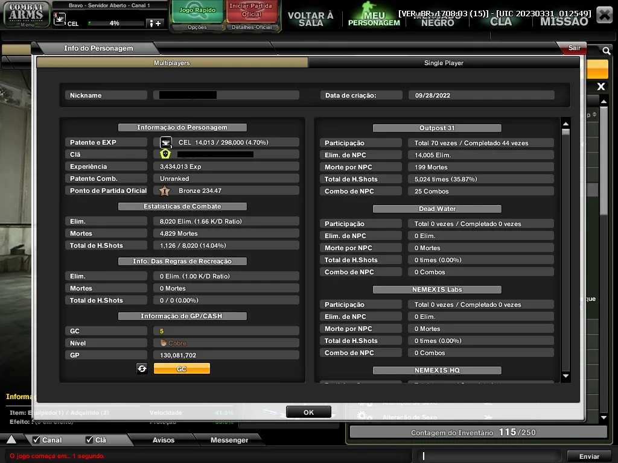Click the chat message input field
The image size is (618, 463).
(x=490, y=456)
